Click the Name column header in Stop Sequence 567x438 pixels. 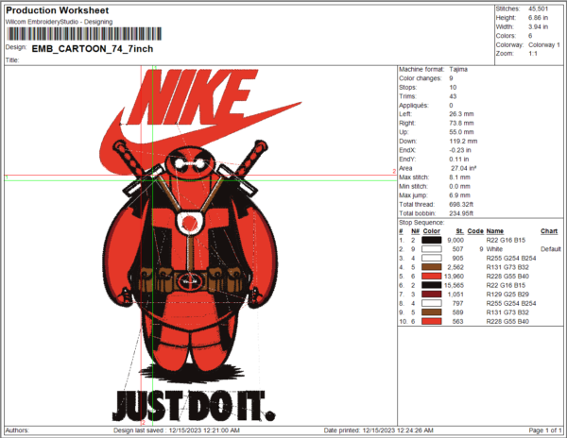[495, 231]
